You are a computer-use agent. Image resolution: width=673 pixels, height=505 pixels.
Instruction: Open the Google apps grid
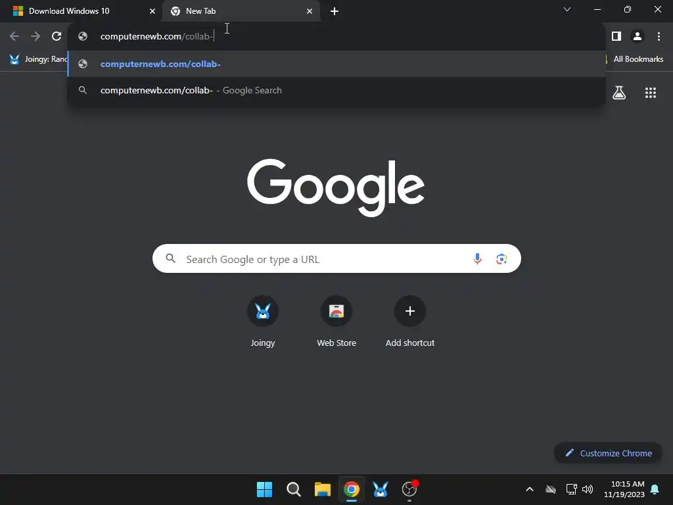point(651,92)
